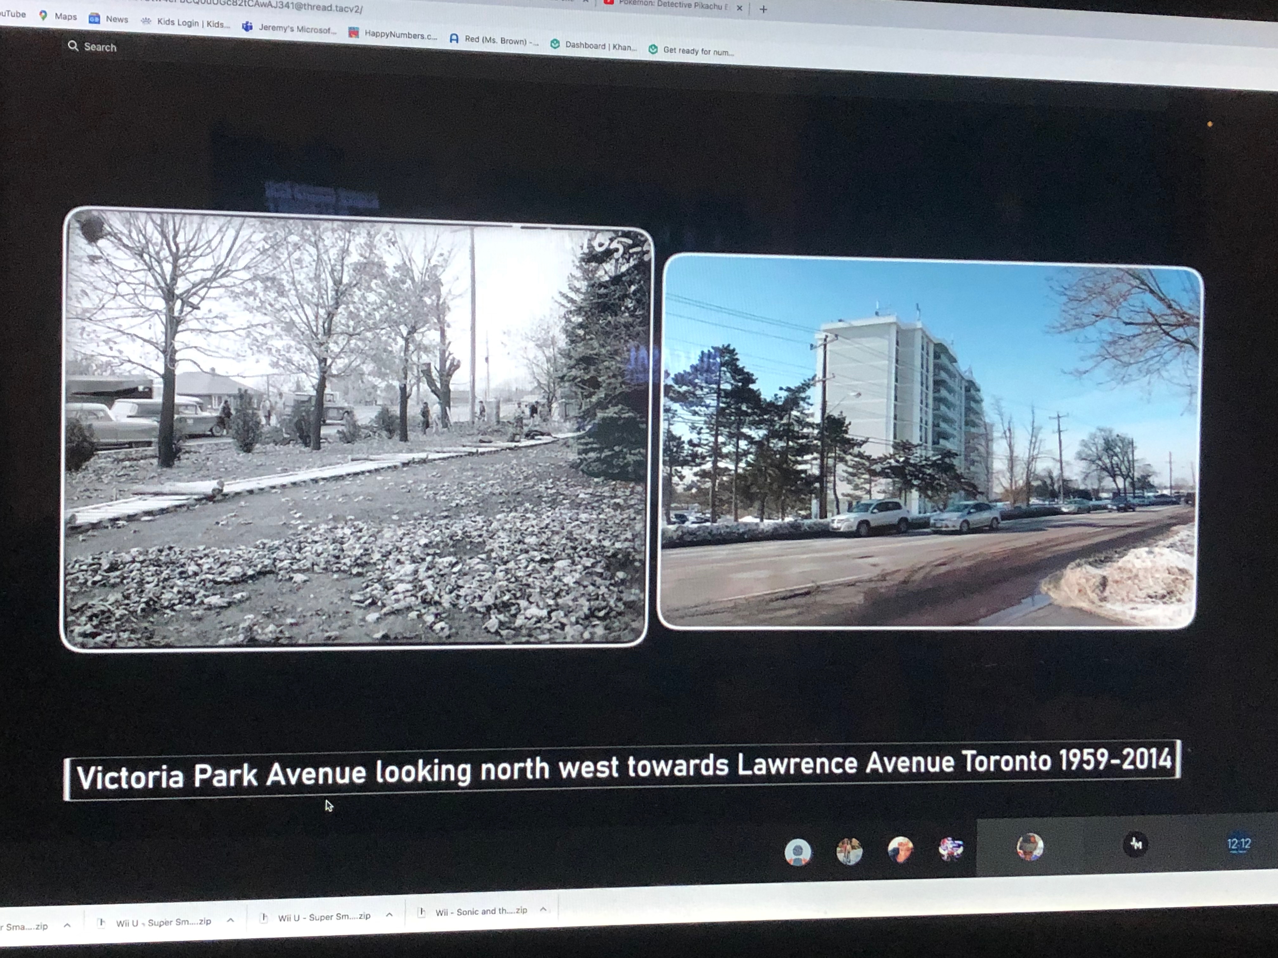Expand the first Wii U Super Sm zip menu
This screenshot has width=1278, height=958.
(x=230, y=921)
